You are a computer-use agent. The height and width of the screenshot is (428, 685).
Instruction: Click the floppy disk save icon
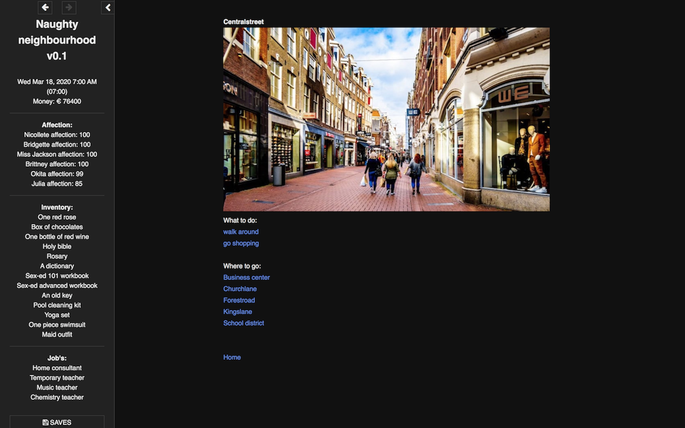[45, 422]
